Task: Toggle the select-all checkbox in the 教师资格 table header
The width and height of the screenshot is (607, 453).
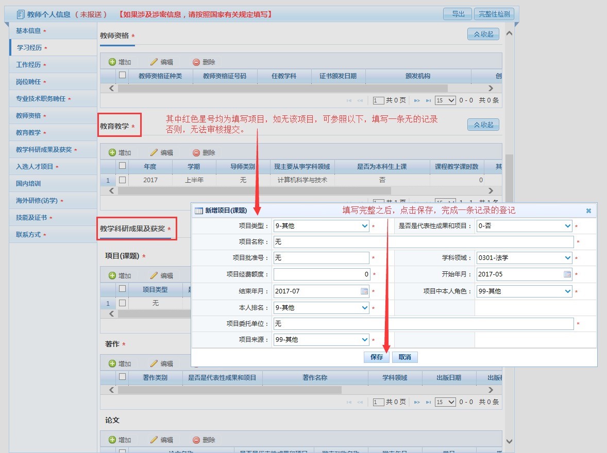Action: [122, 75]
